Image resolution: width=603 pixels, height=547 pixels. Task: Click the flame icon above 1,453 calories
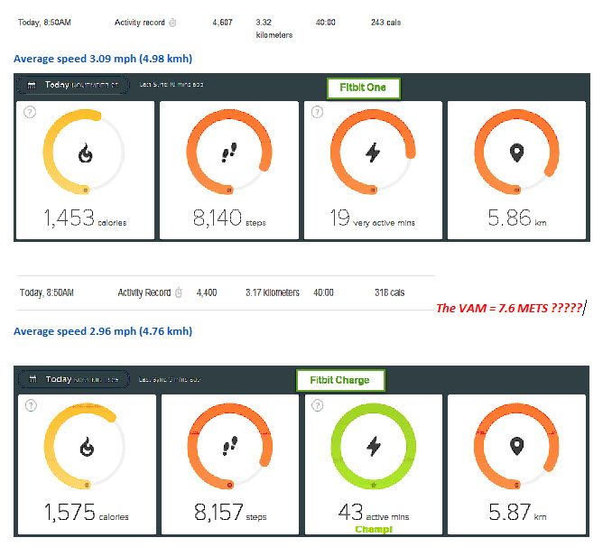point(86,153)
